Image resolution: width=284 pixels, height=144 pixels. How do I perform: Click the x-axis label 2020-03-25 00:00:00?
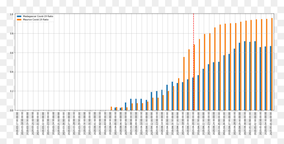pyautogui.click(x=59, y=123)
